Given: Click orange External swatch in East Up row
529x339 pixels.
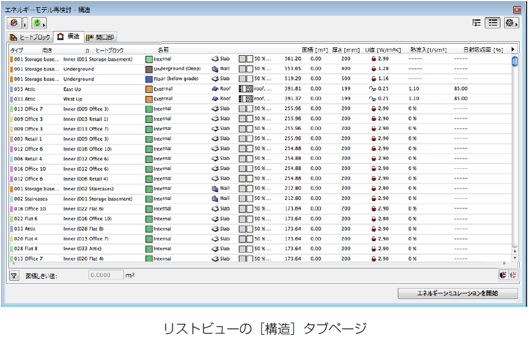Looking at the screenshot, I should click(149, 89).
